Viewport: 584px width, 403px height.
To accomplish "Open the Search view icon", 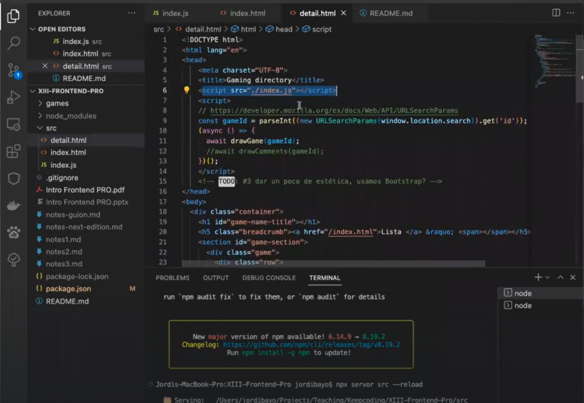I will coord(13,43).
